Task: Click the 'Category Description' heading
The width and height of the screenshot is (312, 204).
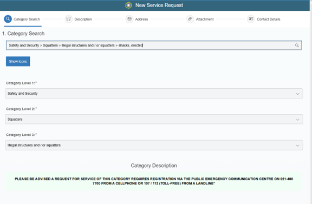Action: [154, 166]
